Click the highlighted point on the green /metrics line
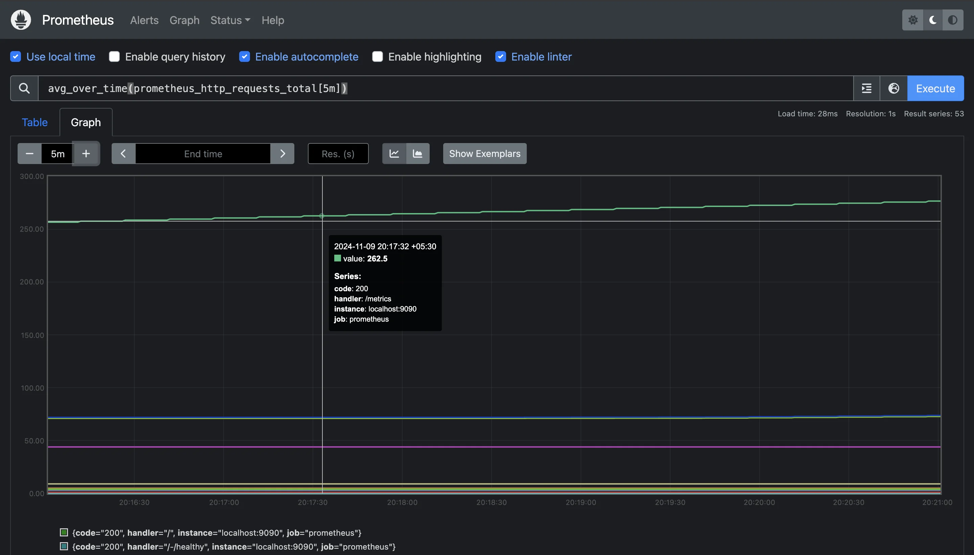This screenshot has width=974, height=555. (321, 216)
